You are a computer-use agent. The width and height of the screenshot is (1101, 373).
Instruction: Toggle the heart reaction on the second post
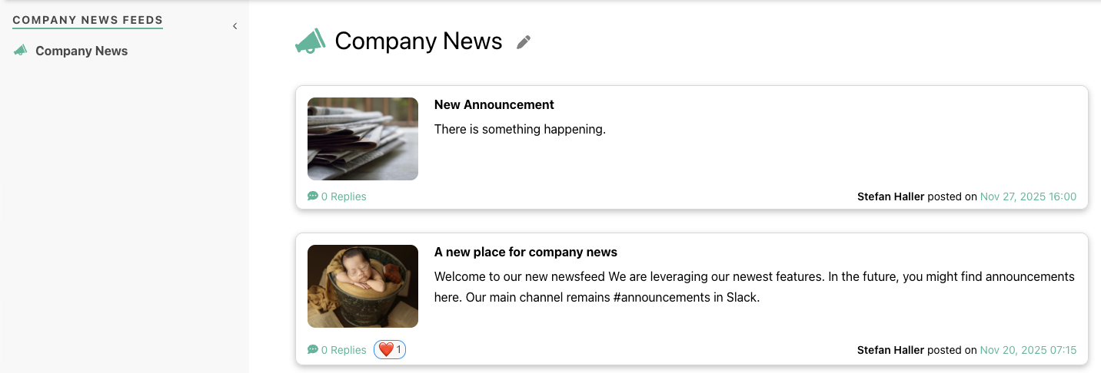coord(390,350)
